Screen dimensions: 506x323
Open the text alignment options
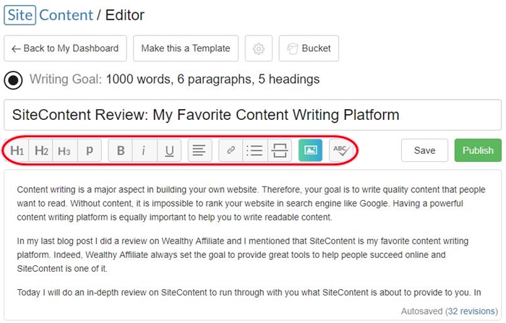(200, 150)
